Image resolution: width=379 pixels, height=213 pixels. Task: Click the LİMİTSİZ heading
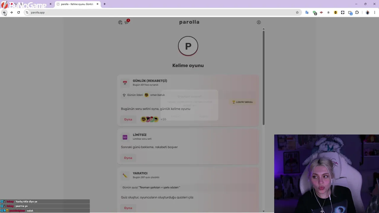(x=140, y=135)
